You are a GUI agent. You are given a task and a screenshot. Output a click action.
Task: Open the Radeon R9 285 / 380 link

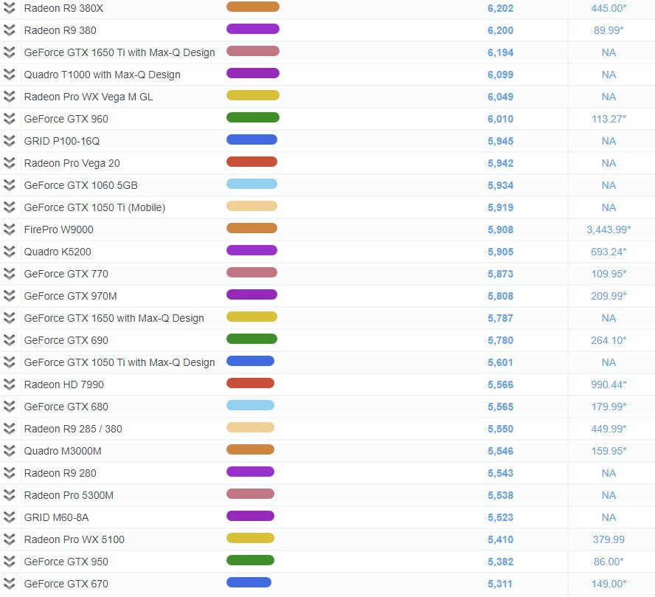point(73,429)
